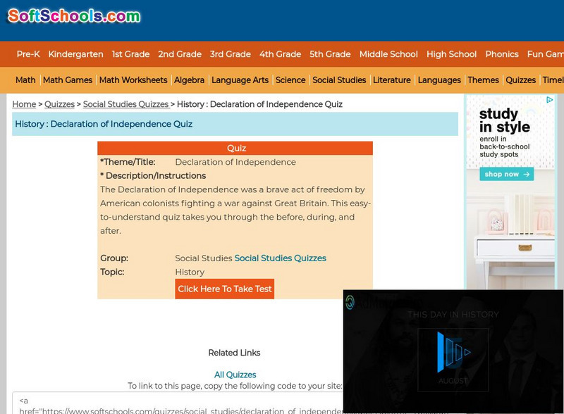Go to Language Arts section

[240, 80]
